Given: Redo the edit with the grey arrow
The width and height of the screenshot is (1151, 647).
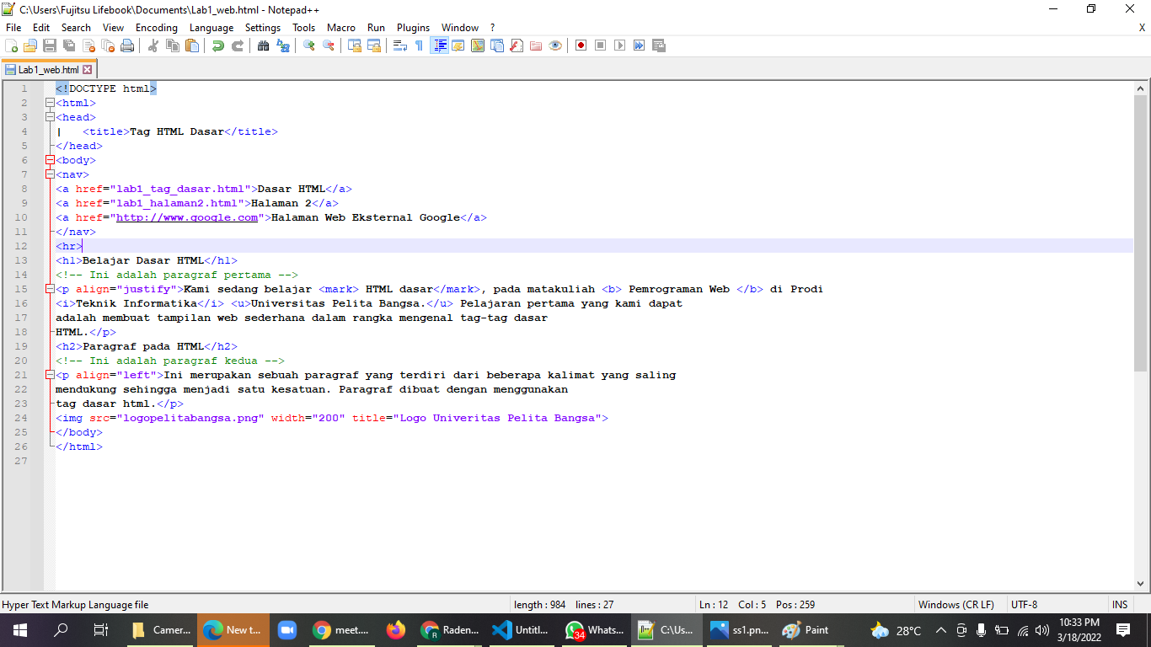Looking at the screenshot, I should tap(238, 45).
